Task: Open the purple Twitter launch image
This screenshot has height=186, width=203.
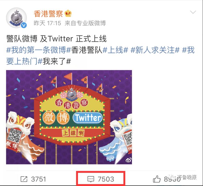Action: [x=69, y=117]
